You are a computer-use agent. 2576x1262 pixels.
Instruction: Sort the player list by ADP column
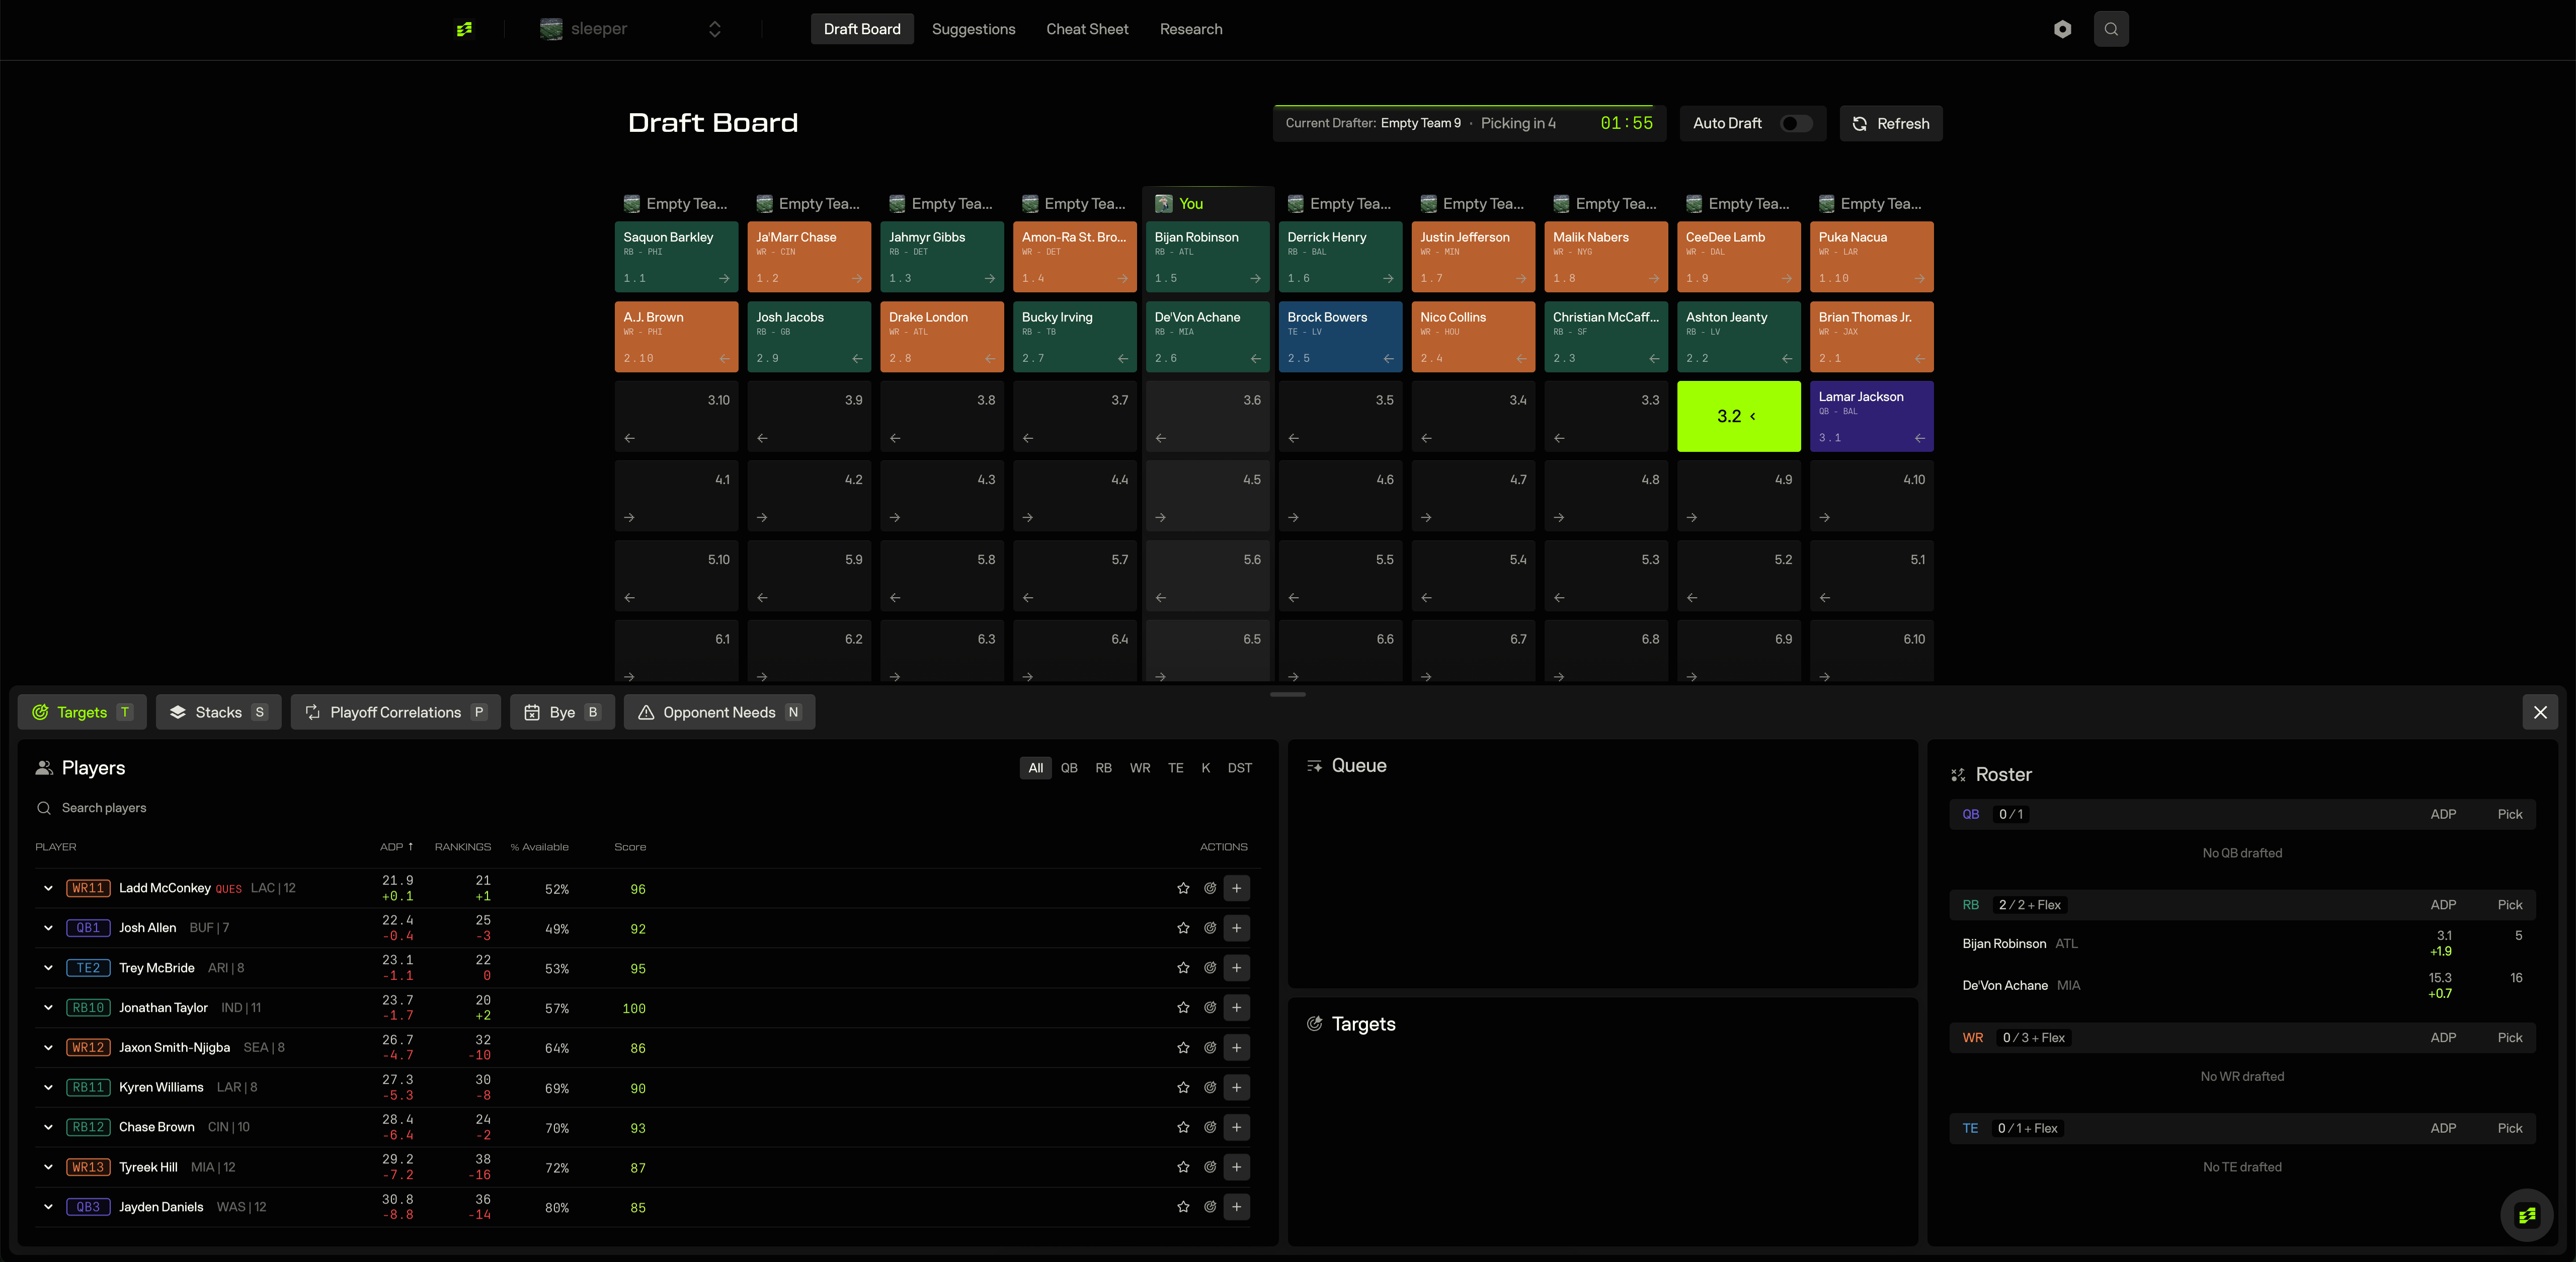click(x=397, y=847)
